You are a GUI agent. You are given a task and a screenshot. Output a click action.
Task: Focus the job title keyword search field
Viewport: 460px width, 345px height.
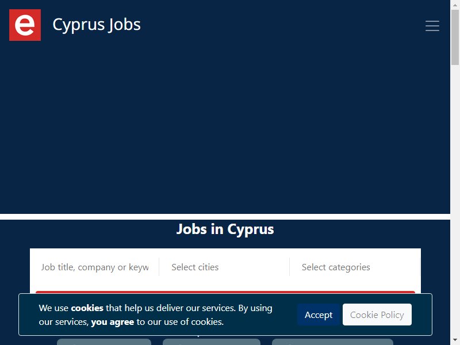95,267
